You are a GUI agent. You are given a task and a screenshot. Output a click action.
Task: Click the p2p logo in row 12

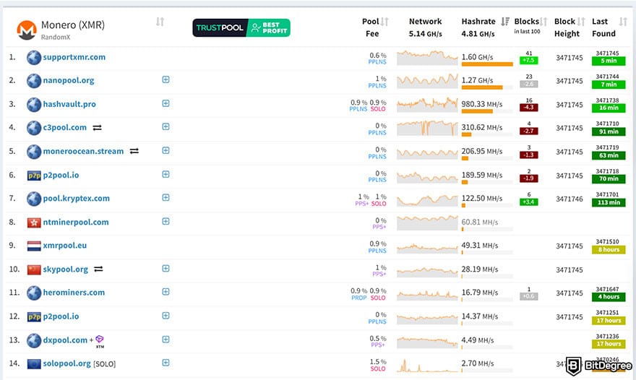click(34, 316)
